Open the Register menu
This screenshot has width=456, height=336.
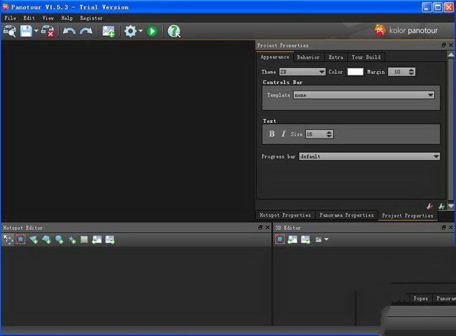click(91, 18)
